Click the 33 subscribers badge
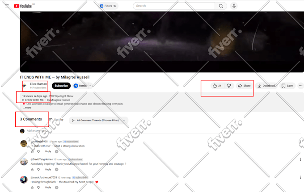The height and width of the screenshot is (192, 304). [x=71, y=142]
